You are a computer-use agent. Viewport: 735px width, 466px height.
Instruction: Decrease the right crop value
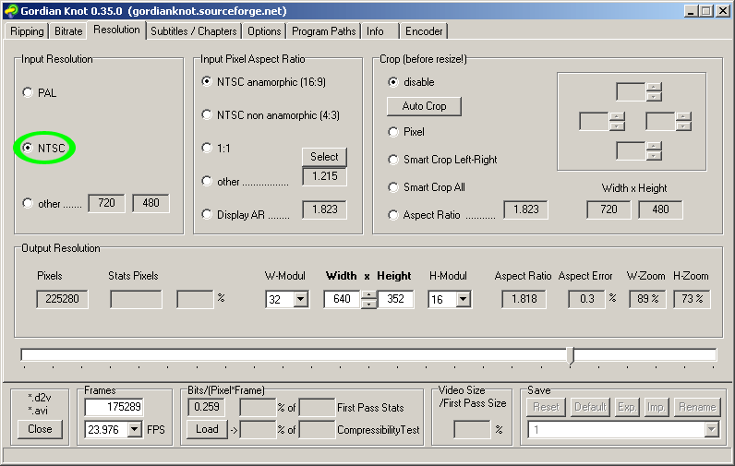click(x=683, y=126)
